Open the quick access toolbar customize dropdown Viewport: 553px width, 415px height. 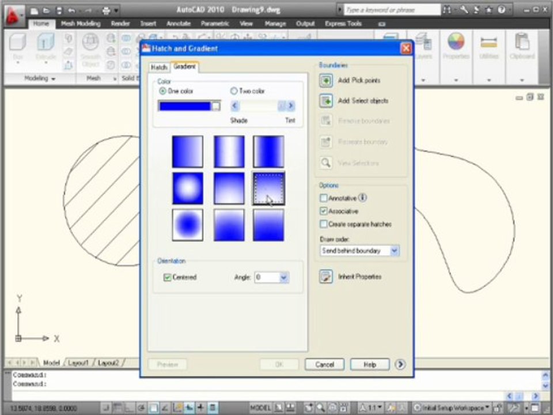(116, 11)
